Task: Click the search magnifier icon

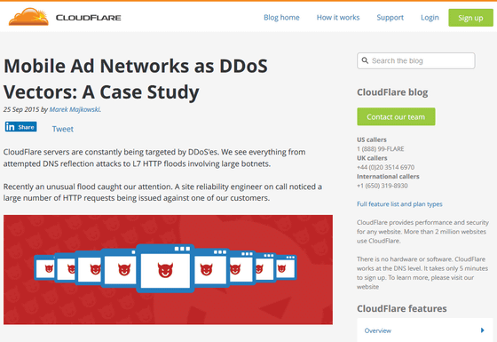Action: (365, 60)
